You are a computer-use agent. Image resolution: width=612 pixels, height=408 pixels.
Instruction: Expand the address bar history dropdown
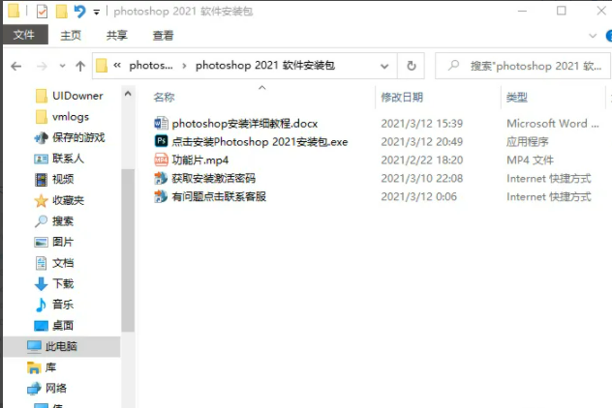tap(384, 67)
